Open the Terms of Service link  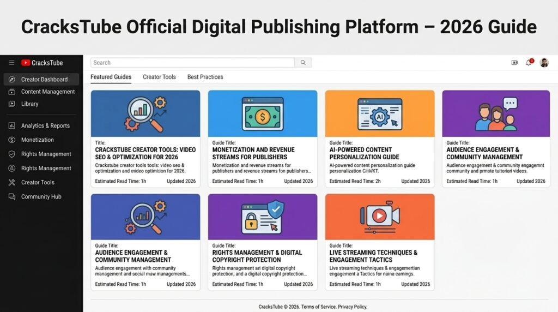318,307
